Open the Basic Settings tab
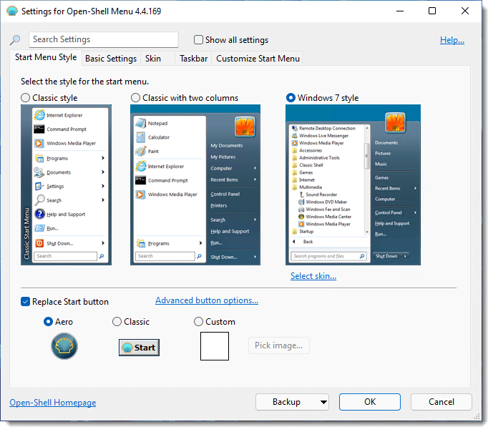Screen dimensions: 493x432 pos(111,59)
